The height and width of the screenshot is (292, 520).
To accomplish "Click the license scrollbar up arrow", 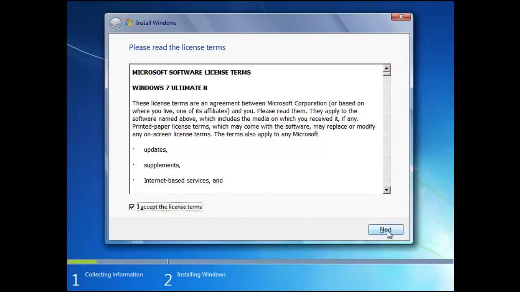I will tap(386, 68).
